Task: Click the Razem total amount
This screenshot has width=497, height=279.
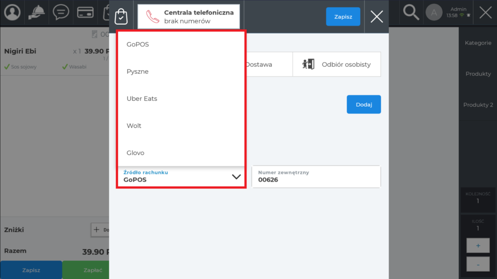Action: pyautogui.click(x=96, y=252)
